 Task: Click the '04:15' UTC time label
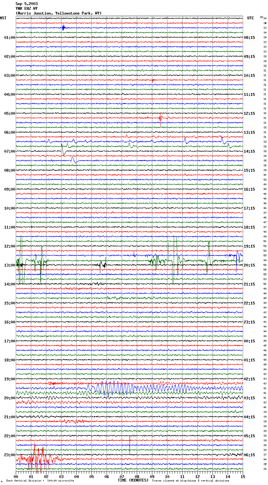click(x=249, y=417)
